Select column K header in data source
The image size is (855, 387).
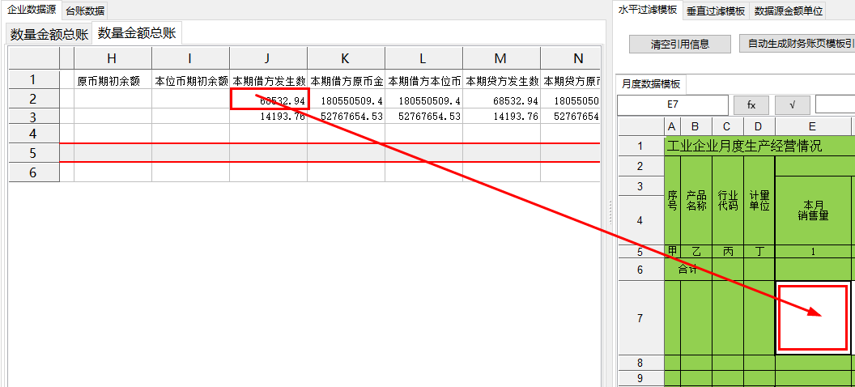pyautogui.click(x=346, y=58)
